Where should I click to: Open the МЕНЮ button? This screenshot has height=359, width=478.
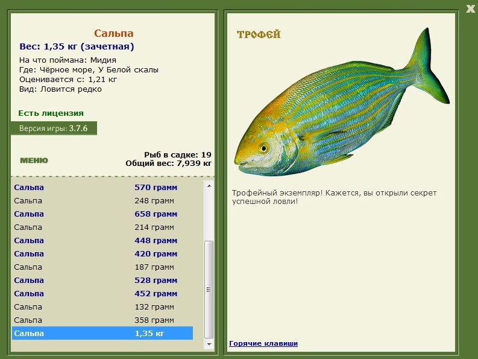[x=34, y=160]
